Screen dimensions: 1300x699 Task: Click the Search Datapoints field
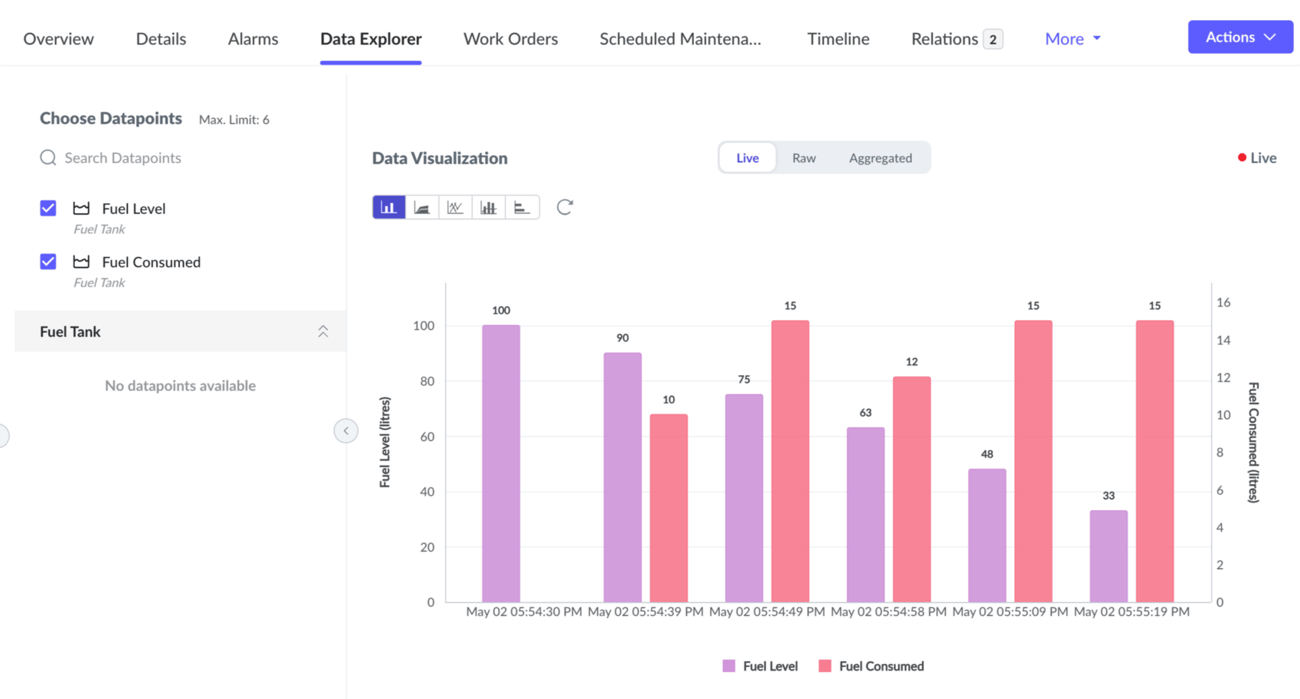(x=122, y=158)
